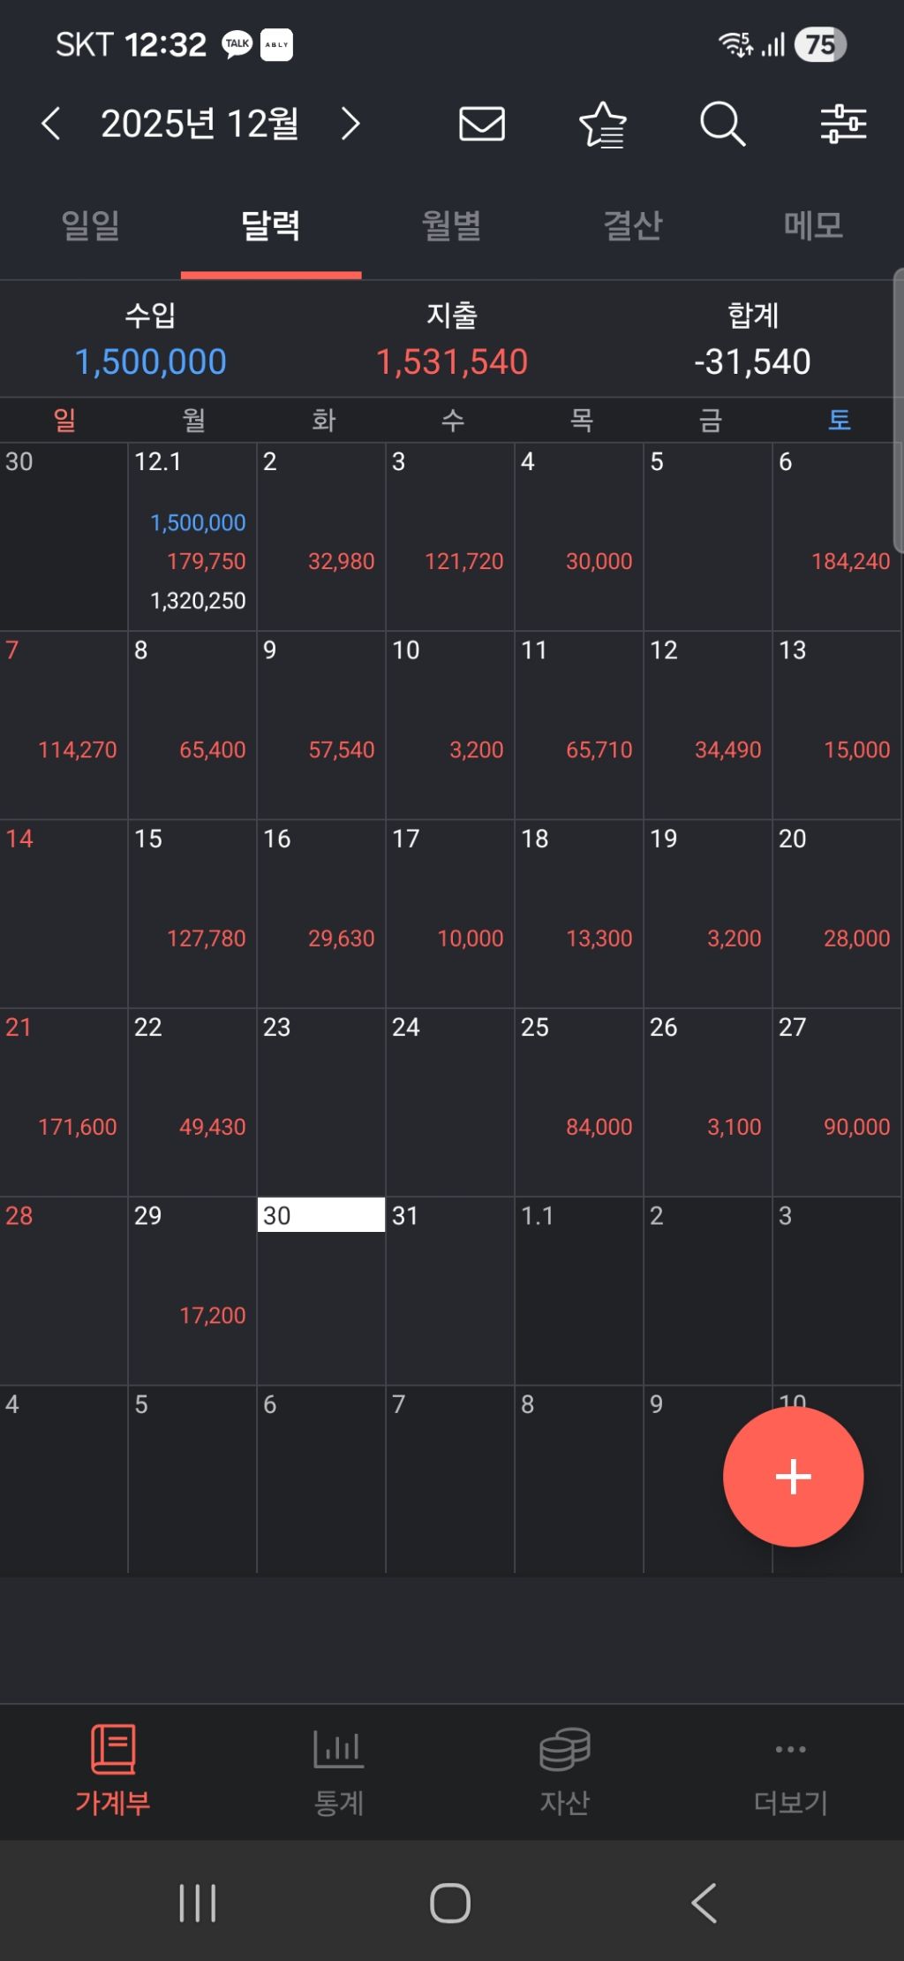Image resolution: width=904 pixels, height=1961 pixels.
Task: Go to previous month with left chevron
Action: tap(51, 124)
